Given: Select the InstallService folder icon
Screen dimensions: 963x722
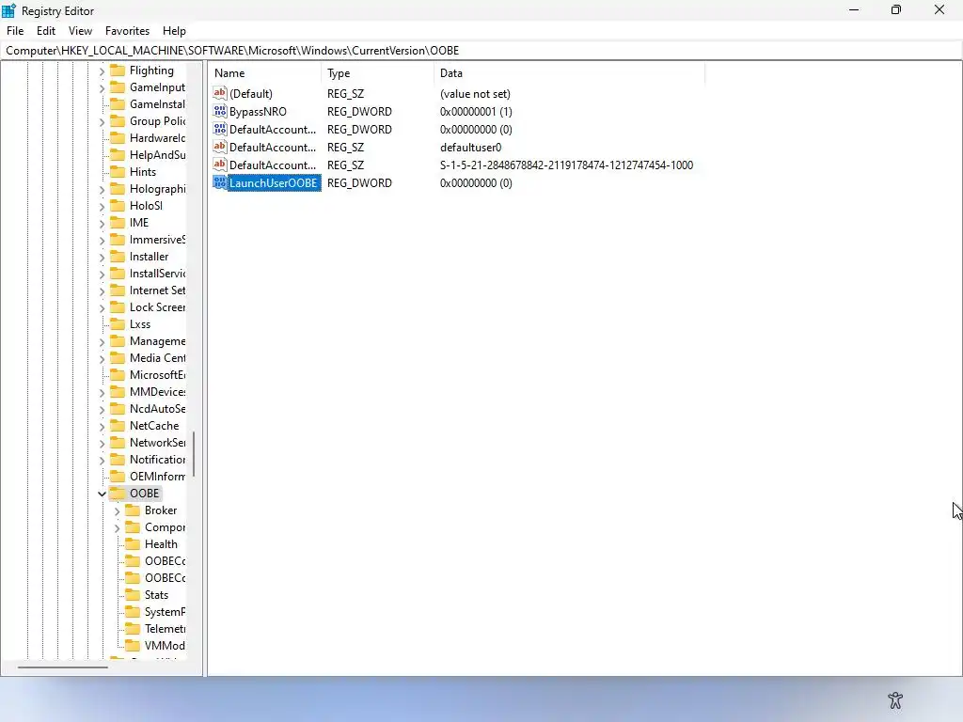Looking at the screenshot, I should pyautogui.click(x=118, y=273).
